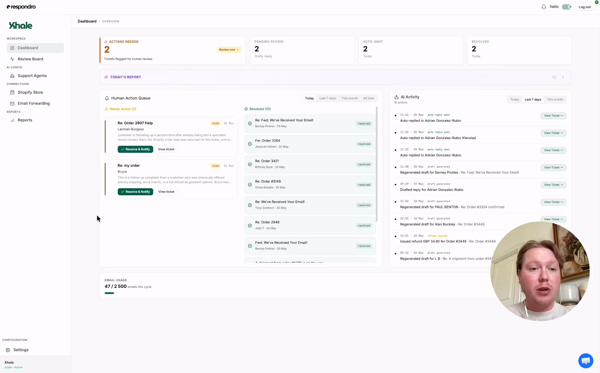This screenshot has height=373, width=600.
Task: Select All time in Human Action Queue
Action: pos(368,98)
